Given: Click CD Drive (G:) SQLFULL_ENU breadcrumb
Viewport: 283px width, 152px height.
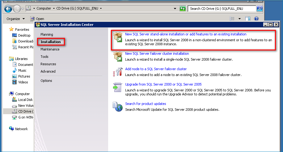Looking at the screenshot, I should pyautogui.click(x=77, y=8).
